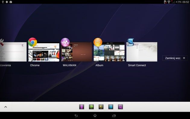Image resolution: width=190 pixels, height=119 pixels.
Task: Tap the recent apps navigation button
Action: 114,116
